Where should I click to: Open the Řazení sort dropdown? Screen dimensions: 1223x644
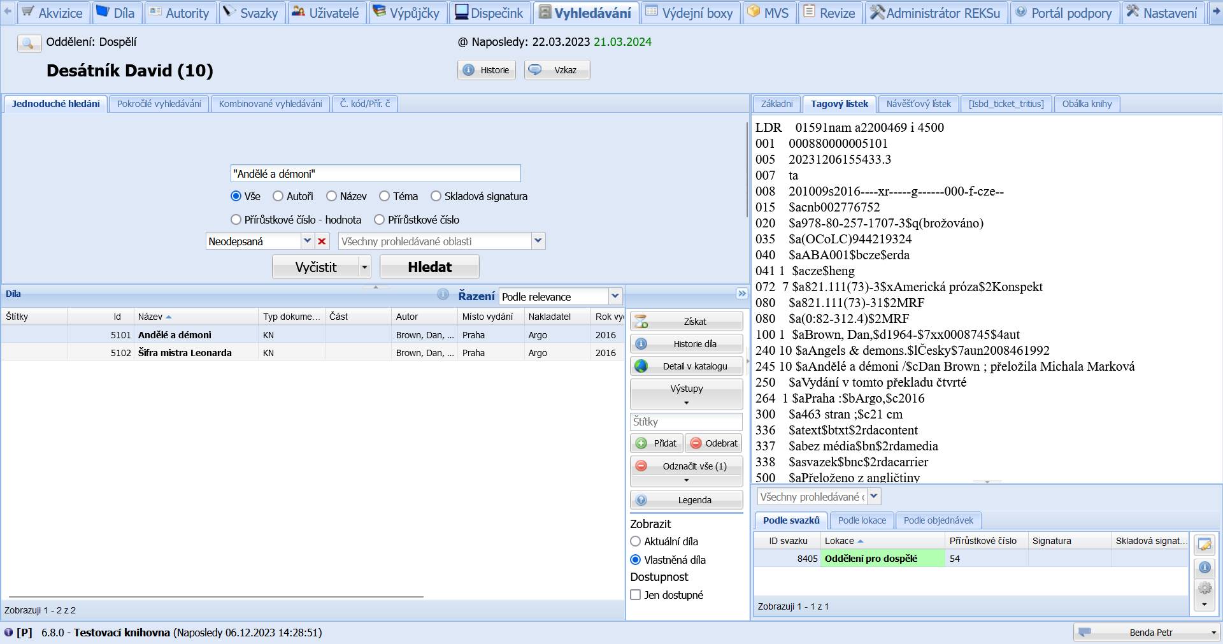pyautogui.click(x=615, y=296)
